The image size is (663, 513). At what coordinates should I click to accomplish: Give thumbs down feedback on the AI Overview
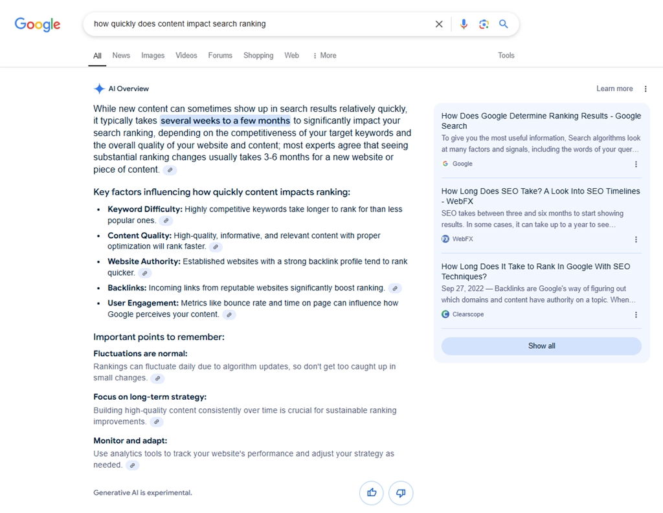click(401, 493)
